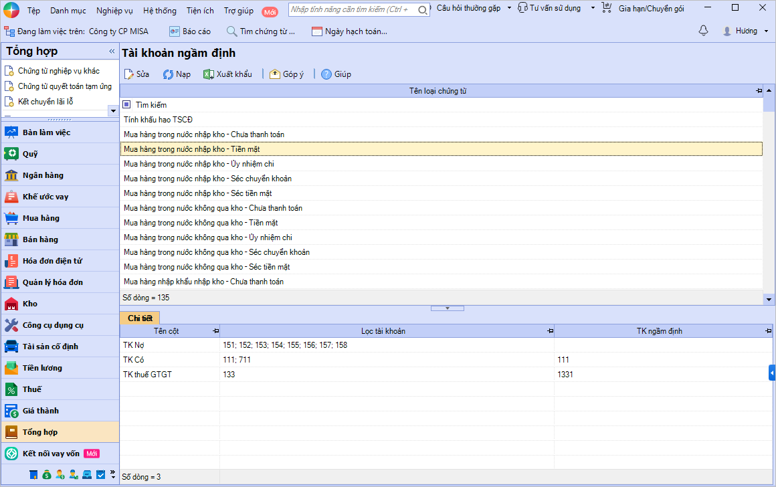Pin the Tên loại chứng từ column
Screen dimensions: 776x487
[759, 91]
